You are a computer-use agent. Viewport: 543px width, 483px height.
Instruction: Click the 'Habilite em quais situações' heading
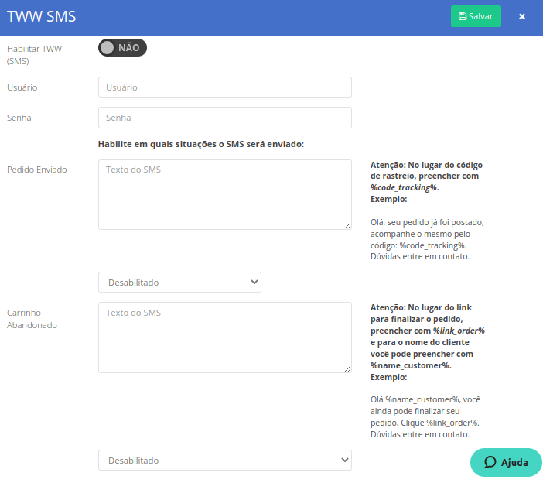pyautogui.click(x=201, y=144)
